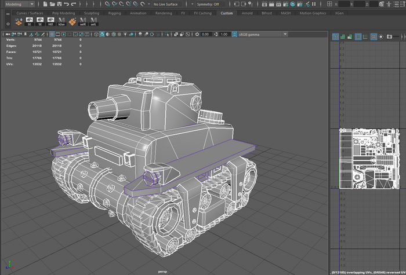
Task: Switch to the Poly Modeling shelf tab
Action: (63, 13)
